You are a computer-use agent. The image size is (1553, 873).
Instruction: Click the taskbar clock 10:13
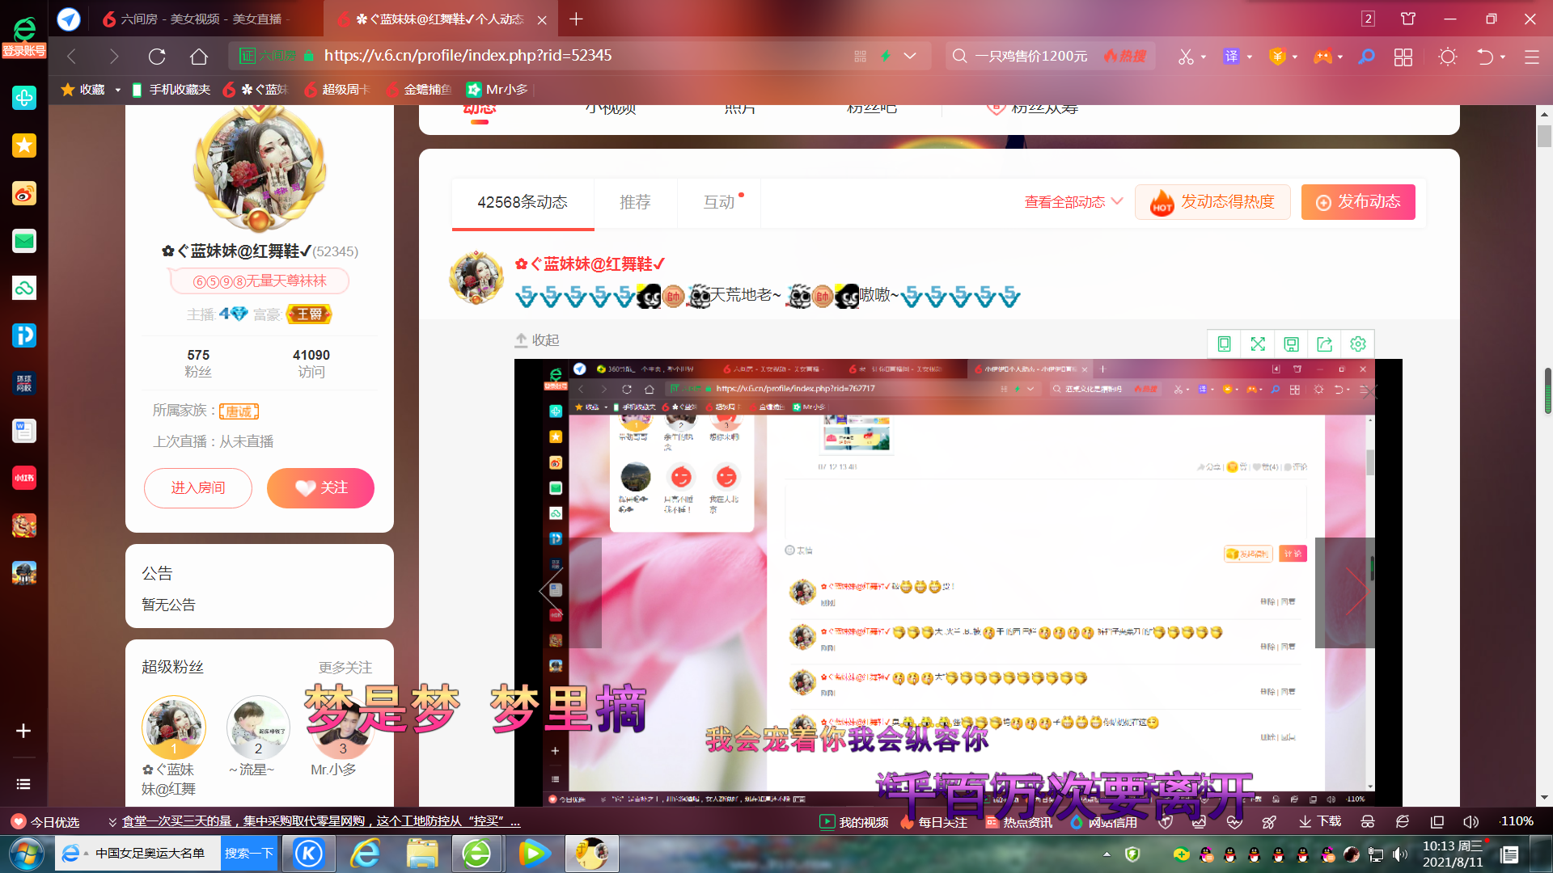1453,854
